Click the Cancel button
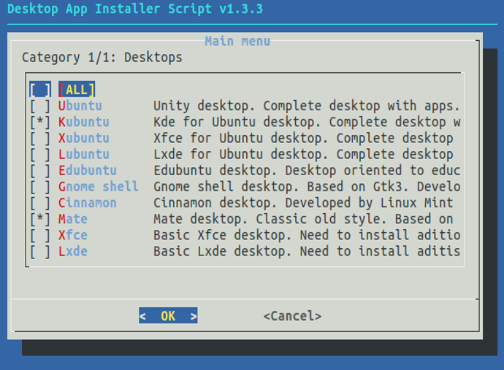504x370 pixels. coord(292,316)
